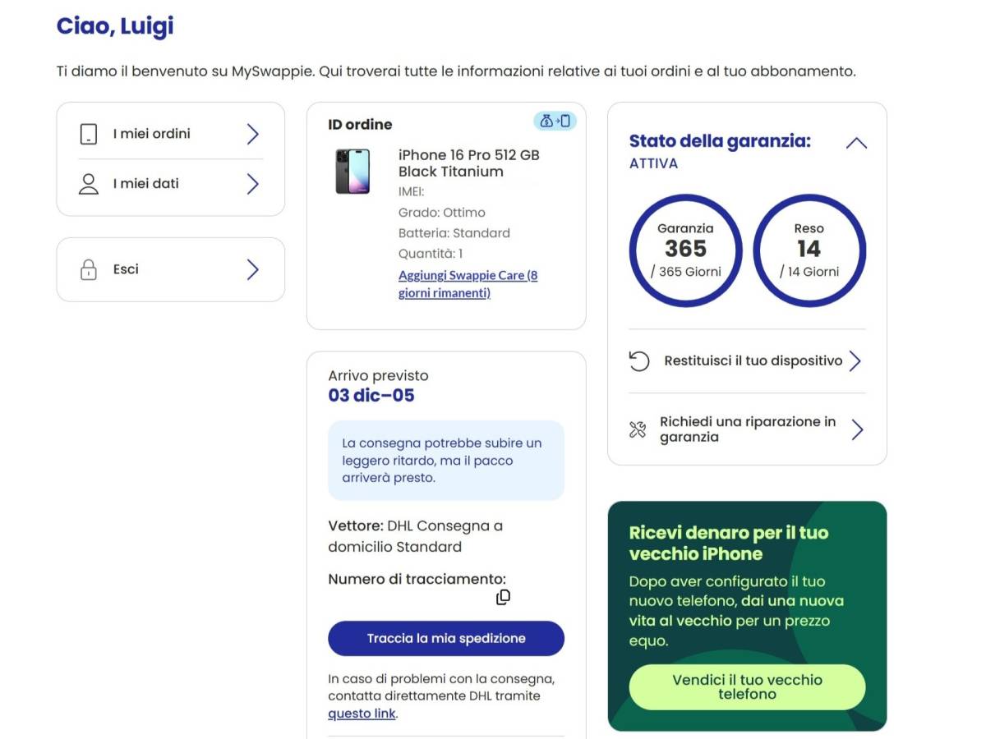This screenshot has height=739, width=986.
Task: Click the Garanzia 365 days progress ring
Action: click(685, 250)
